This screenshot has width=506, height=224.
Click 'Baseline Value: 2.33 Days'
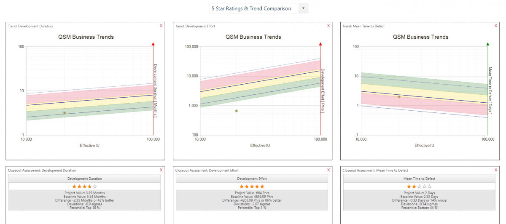click(419, 197)
